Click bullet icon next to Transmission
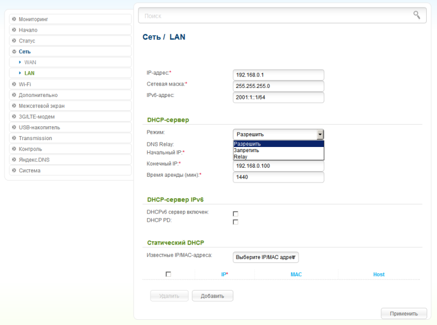437x325 pixels. point(14,138)
